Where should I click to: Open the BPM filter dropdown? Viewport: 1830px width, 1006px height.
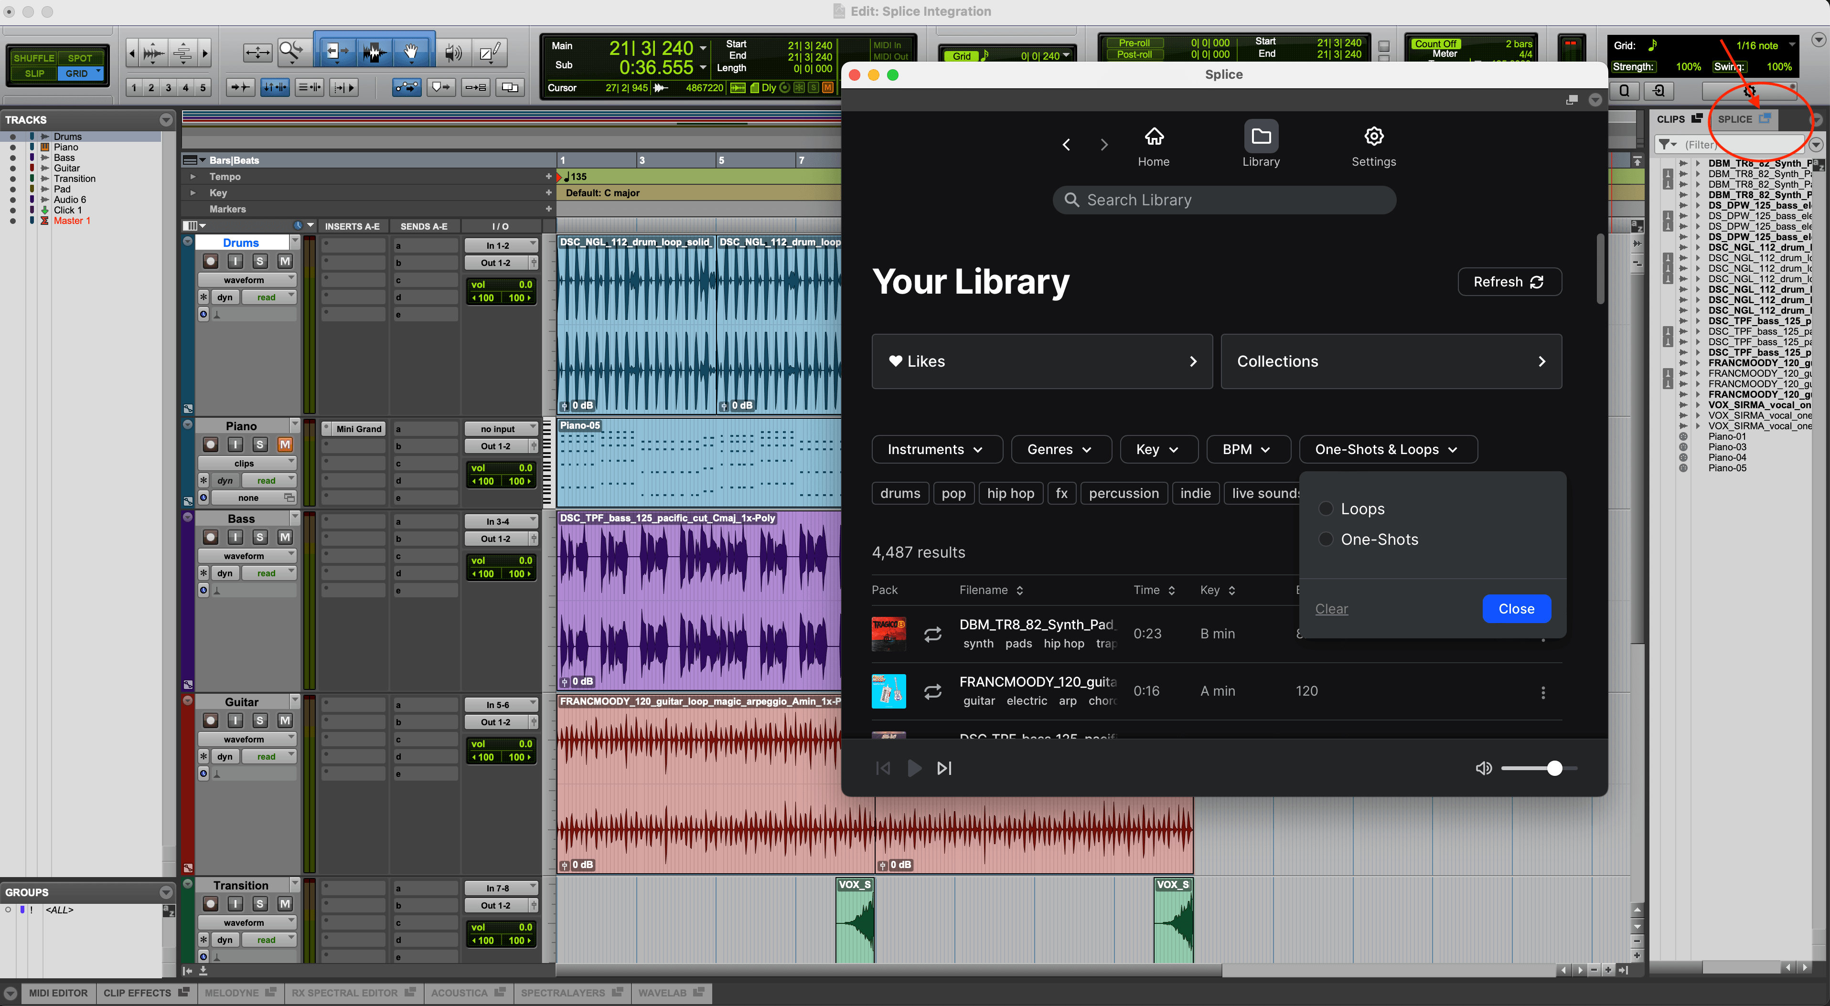click(1248, 449)
